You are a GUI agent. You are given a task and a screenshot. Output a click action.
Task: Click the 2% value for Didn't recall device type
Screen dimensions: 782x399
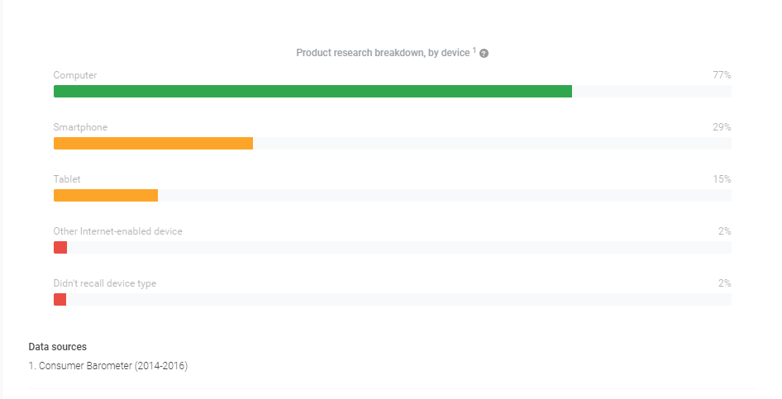[x=724, y=283]
